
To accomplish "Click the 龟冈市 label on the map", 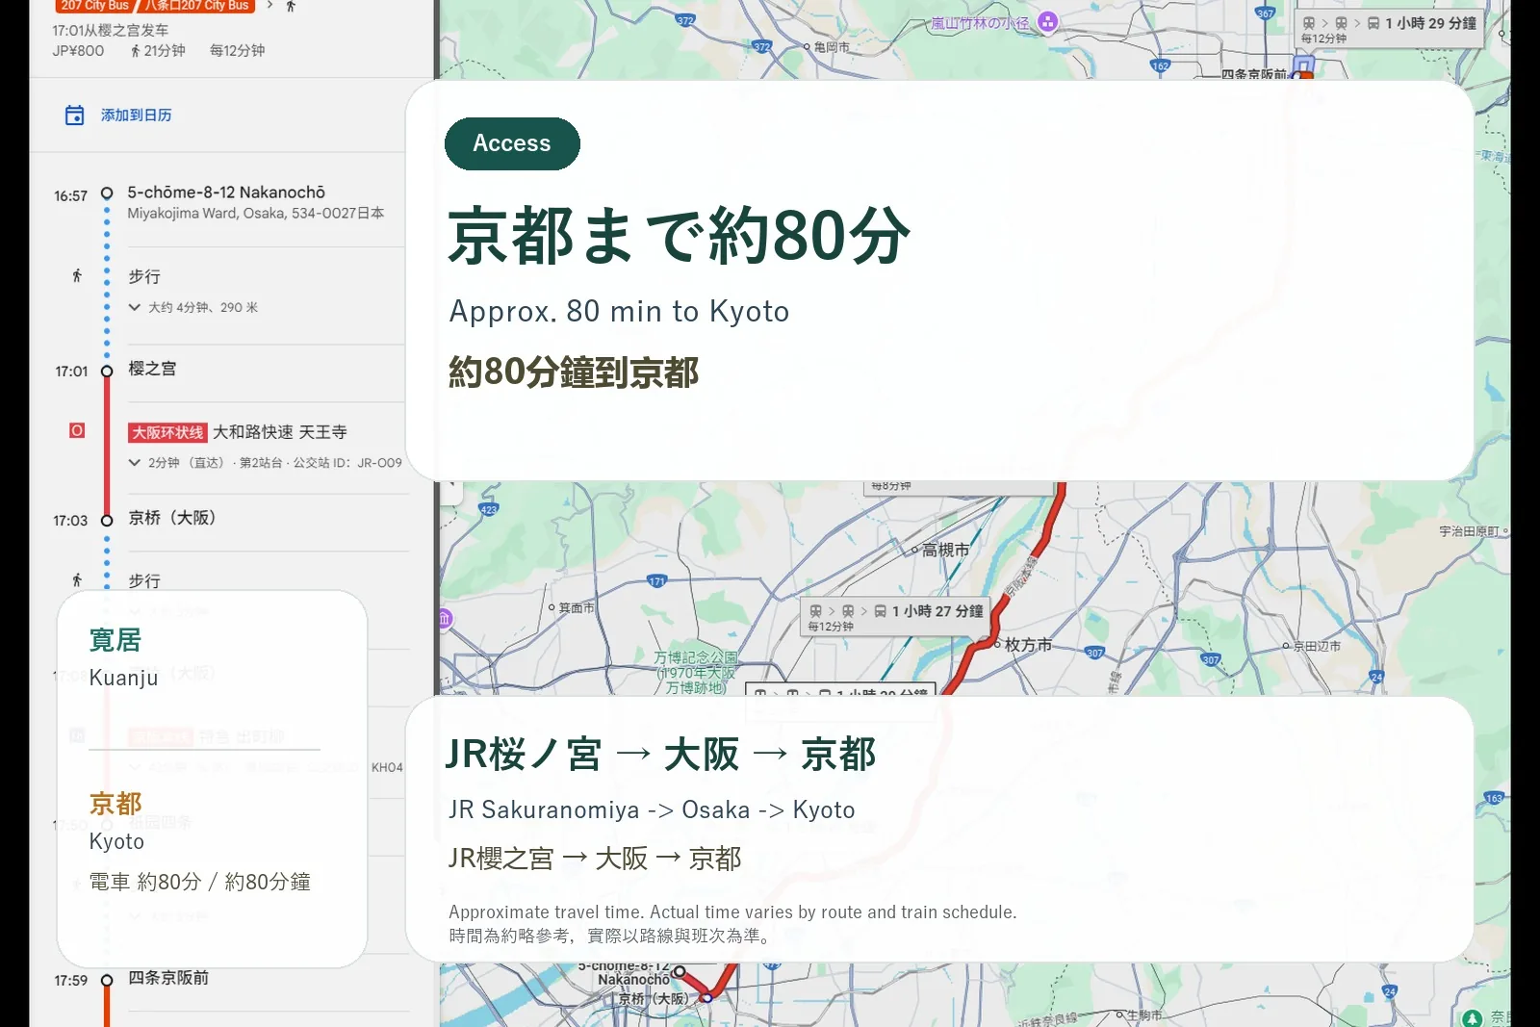I will click(832, 46).
